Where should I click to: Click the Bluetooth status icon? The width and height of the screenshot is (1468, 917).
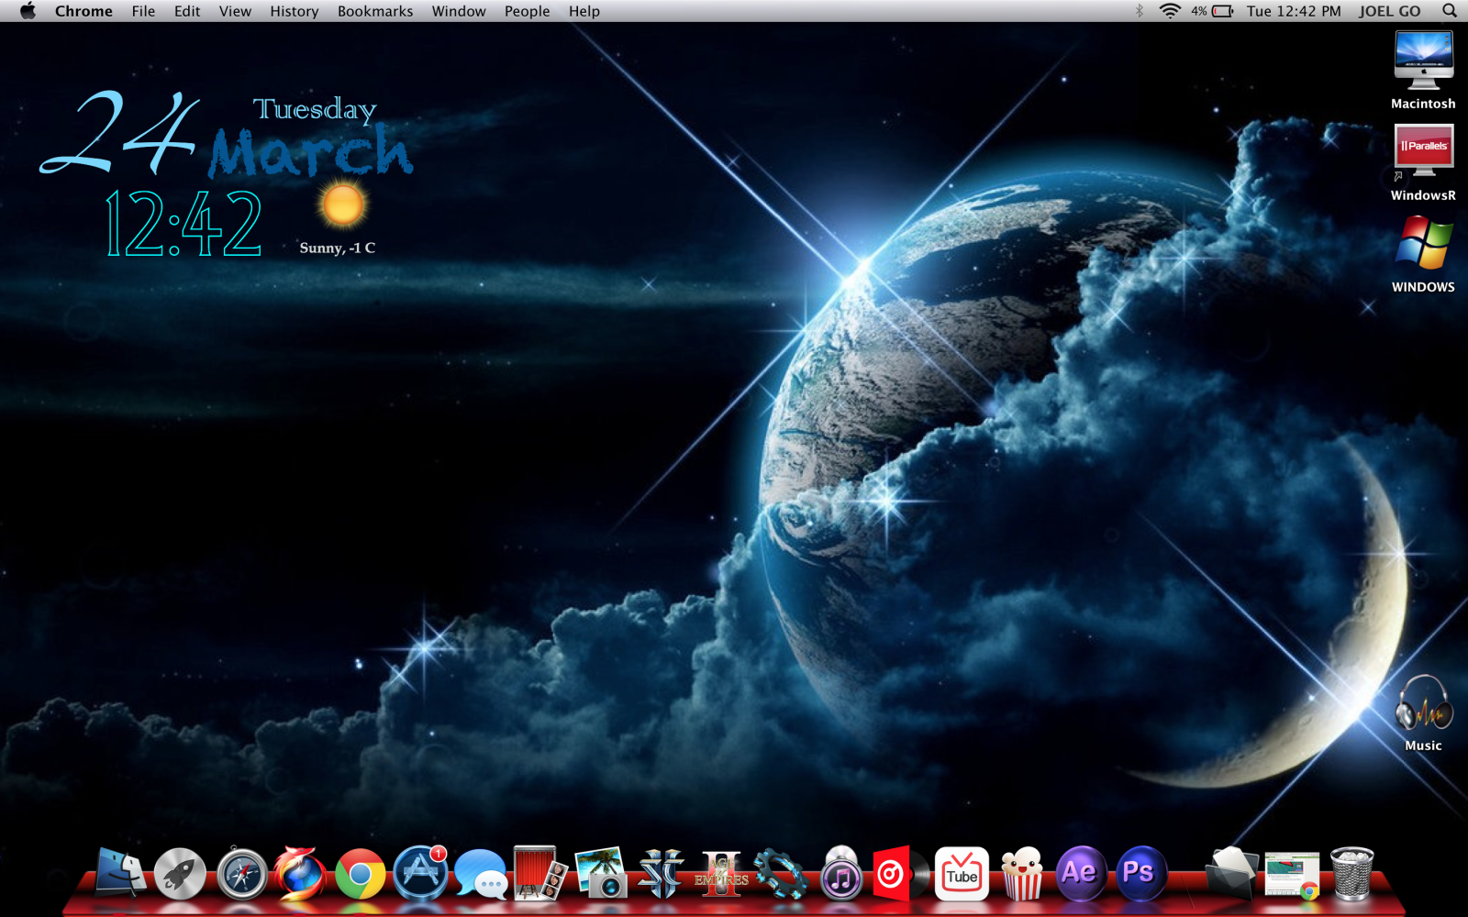pyautogui.click(x=1140, y=11)
